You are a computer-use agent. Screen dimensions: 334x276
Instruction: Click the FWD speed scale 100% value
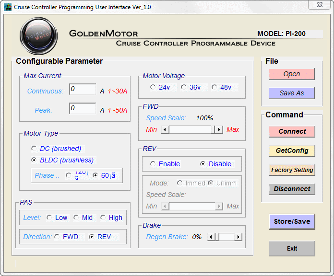(x=204, y=118)
